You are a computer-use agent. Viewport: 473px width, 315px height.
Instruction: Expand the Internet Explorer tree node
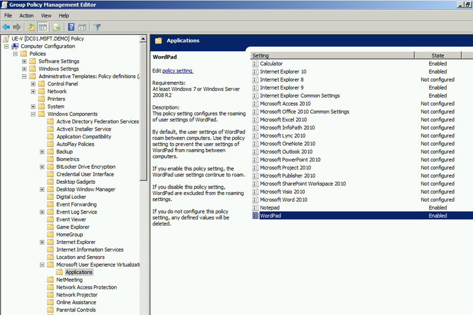pyautogui.click(x=42, y=242)
